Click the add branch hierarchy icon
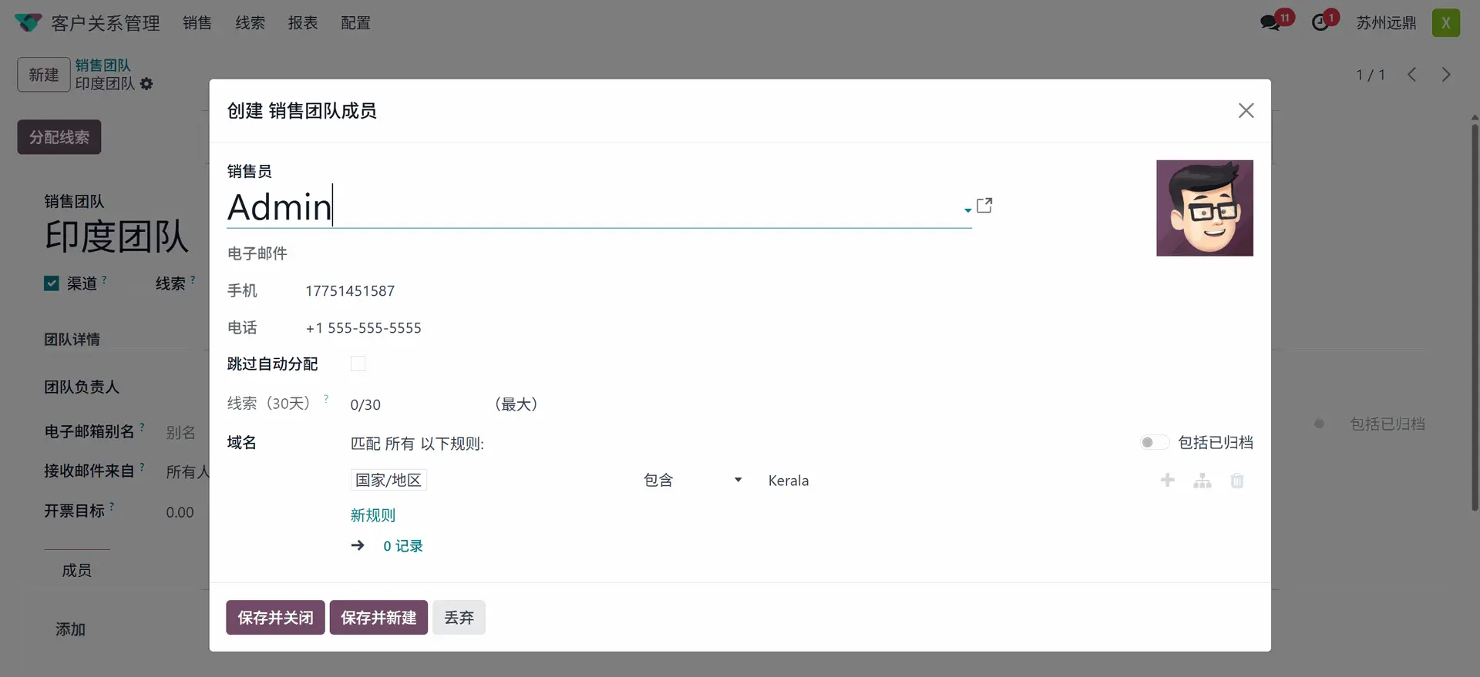The width and height of the screenshot is (1480, 677). 1202,481
